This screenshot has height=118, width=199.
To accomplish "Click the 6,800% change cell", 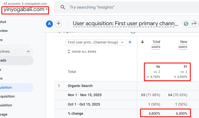I will pos(154,114).
